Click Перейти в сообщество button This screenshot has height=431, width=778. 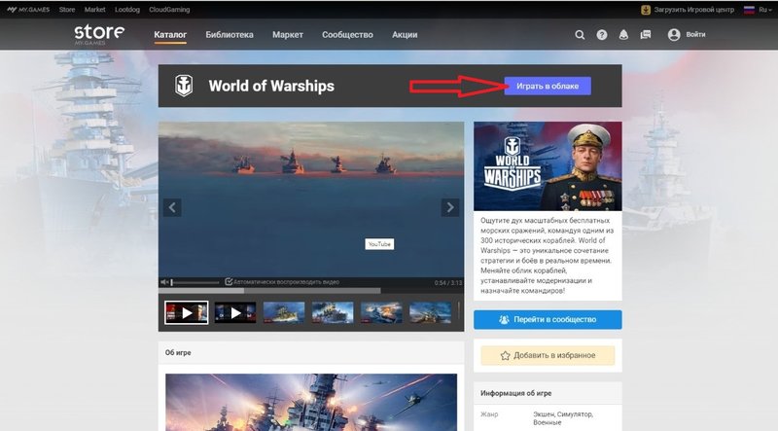pyautogui.click(x=548, y=320)
